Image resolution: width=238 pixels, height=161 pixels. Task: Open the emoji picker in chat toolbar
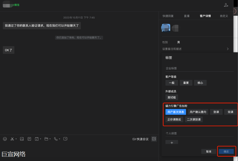5,139
